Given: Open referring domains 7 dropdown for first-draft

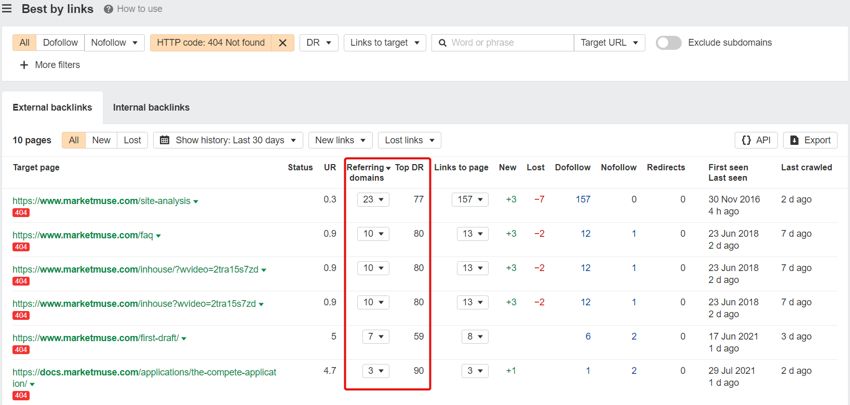Looking at the screenshot, I should pos(376,336).
